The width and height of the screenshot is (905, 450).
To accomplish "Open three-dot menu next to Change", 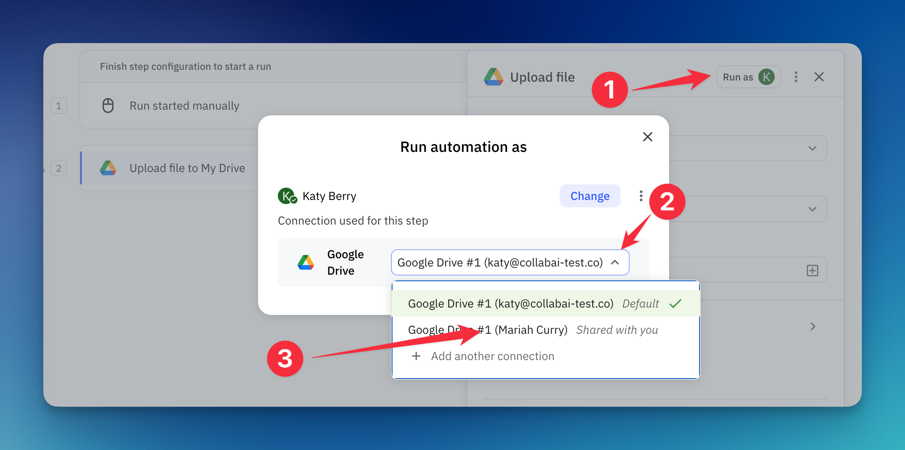I will tap(641, 196).
